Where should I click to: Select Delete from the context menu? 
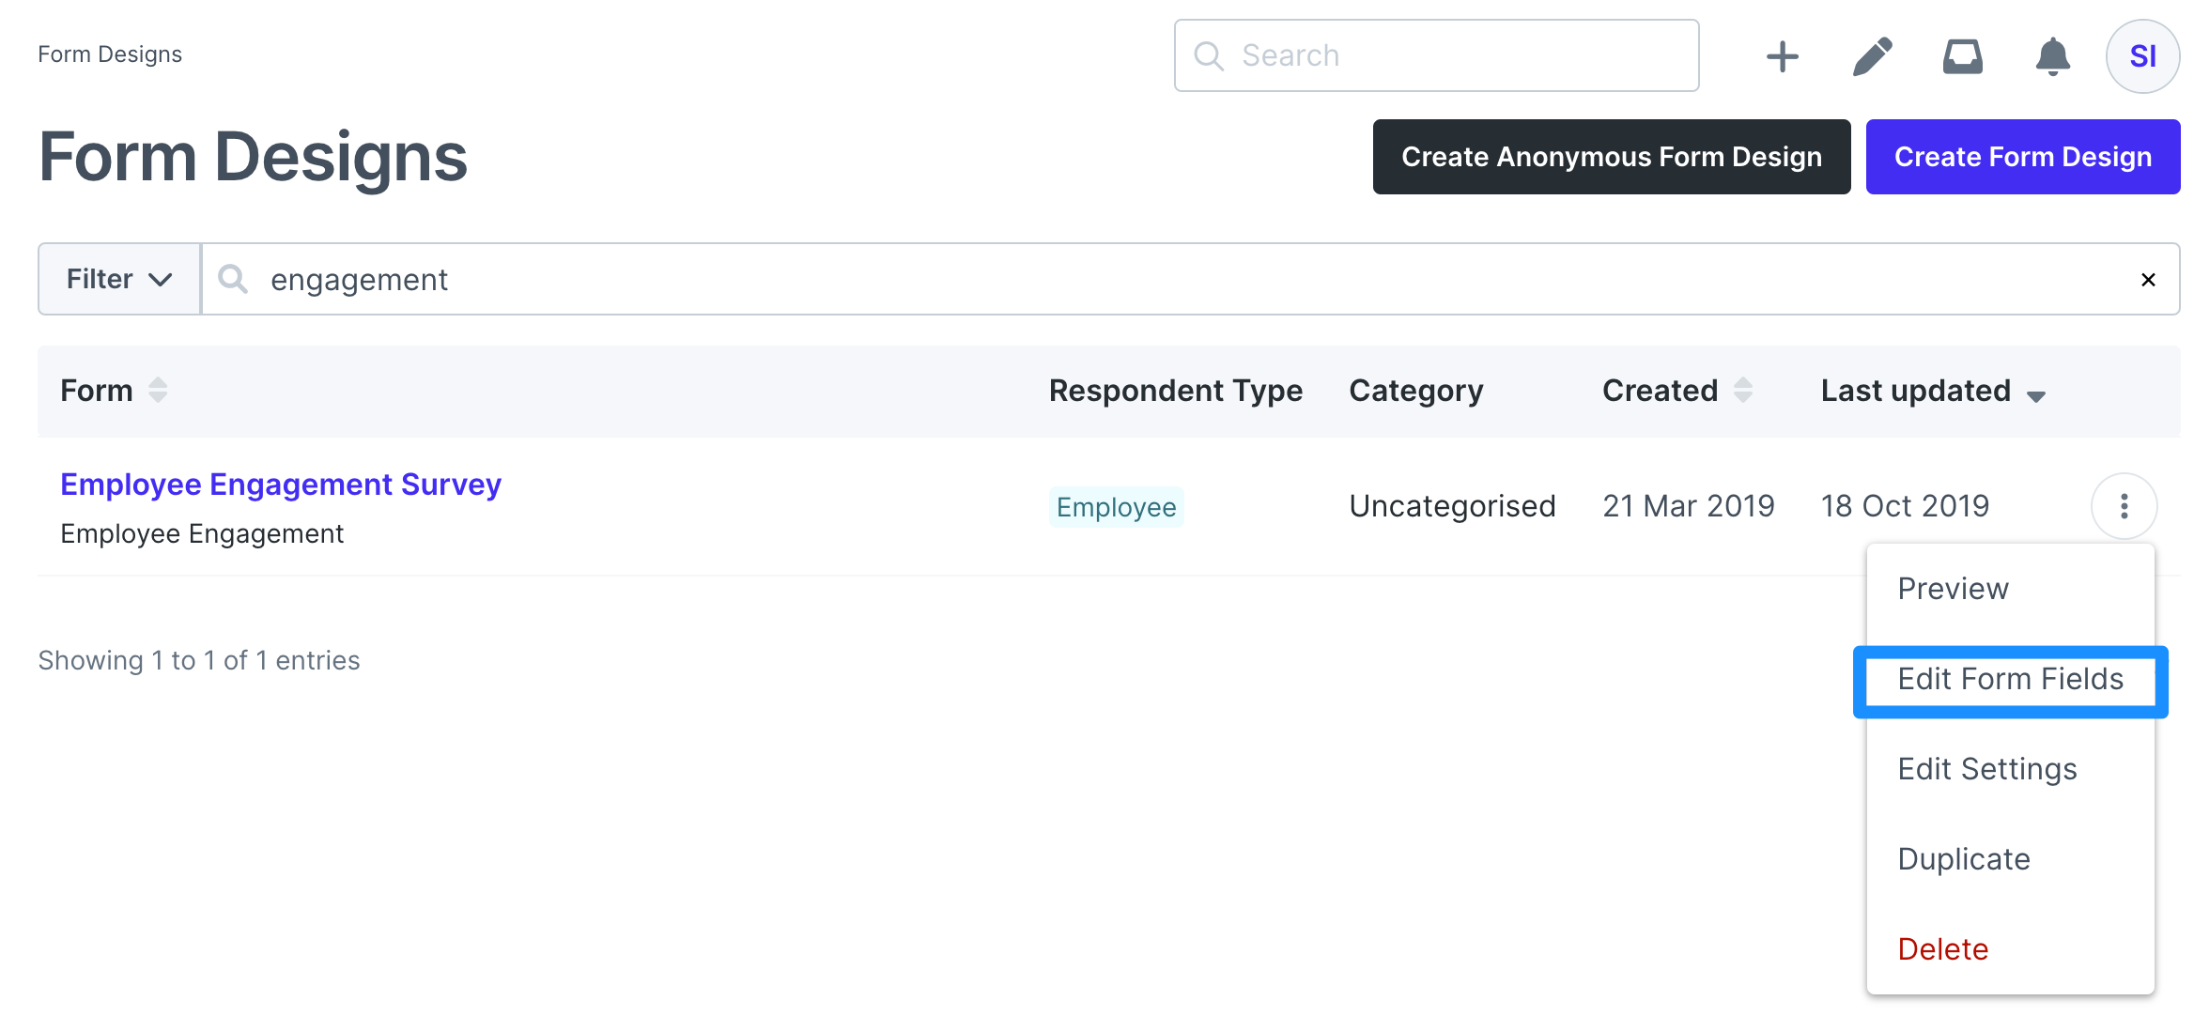tap(2010, 949)
